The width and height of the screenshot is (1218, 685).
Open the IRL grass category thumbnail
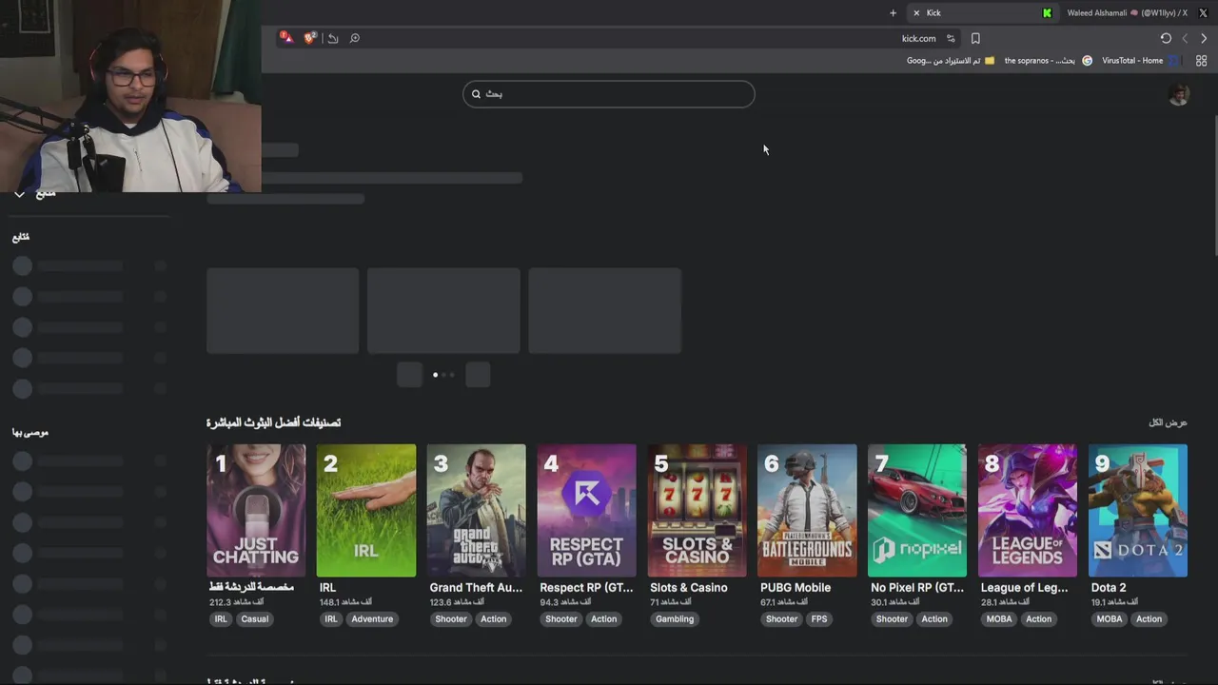coord(366,510)
